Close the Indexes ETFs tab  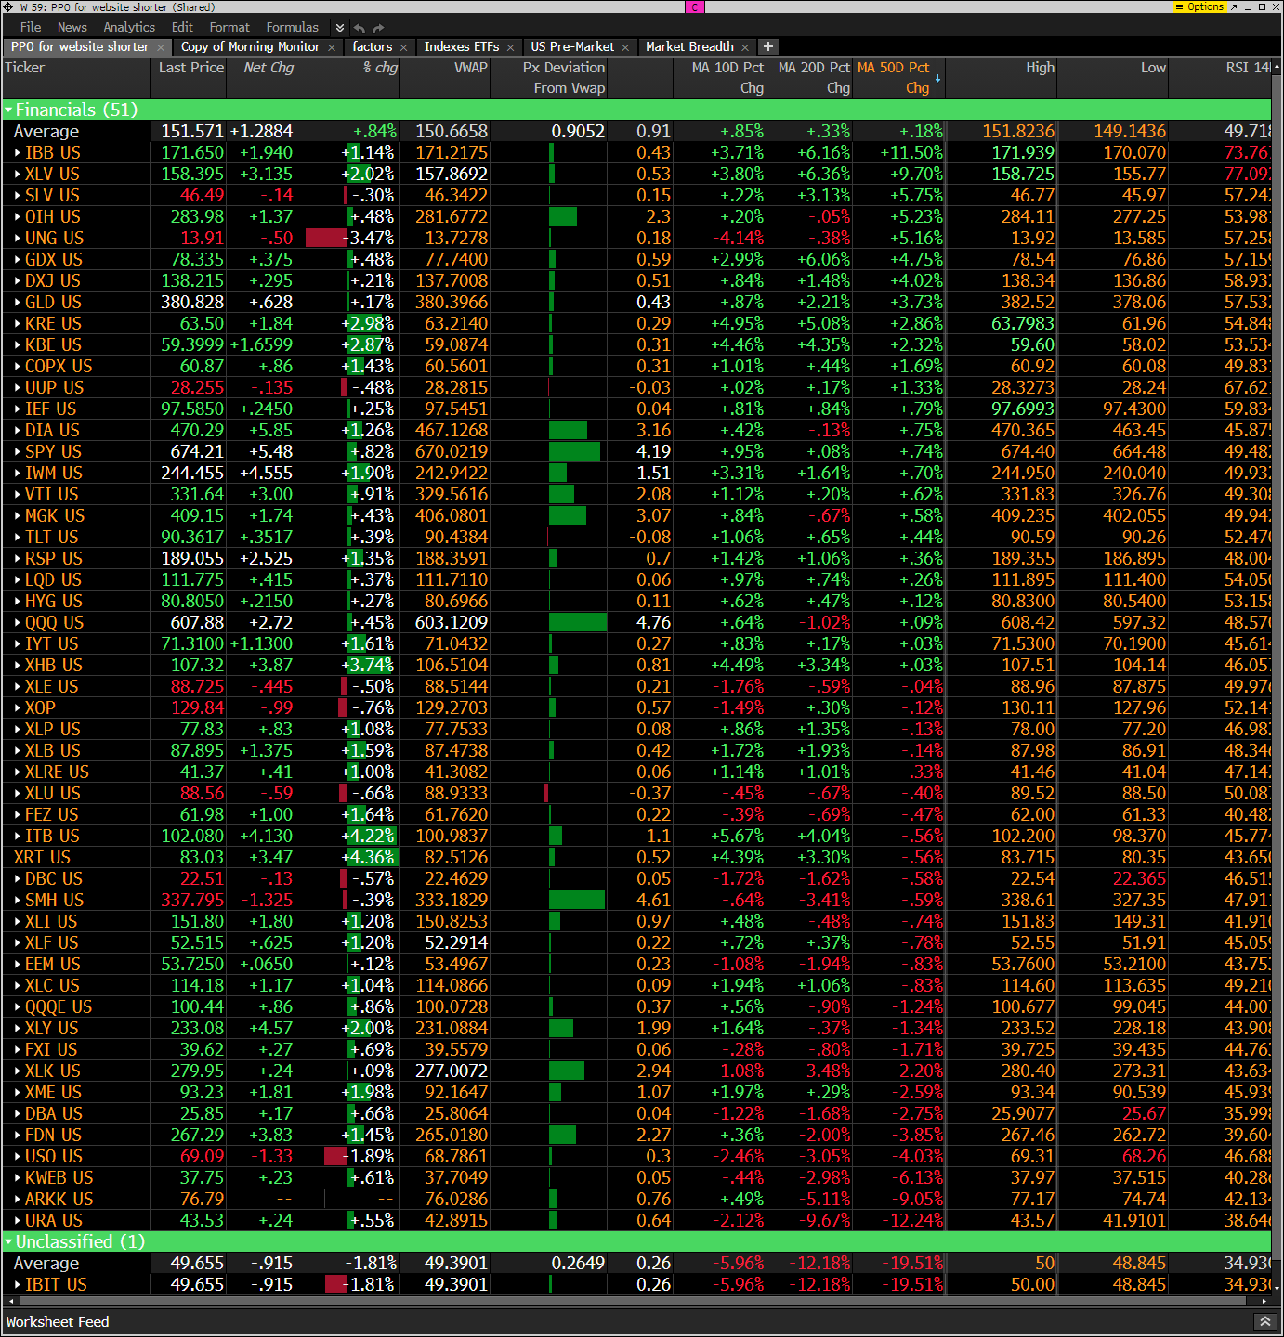point(510,47)
